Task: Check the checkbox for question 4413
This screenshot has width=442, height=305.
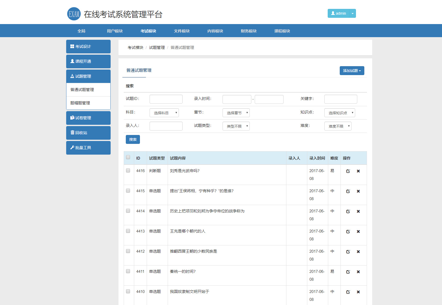Action: click(x=128, y=231)
